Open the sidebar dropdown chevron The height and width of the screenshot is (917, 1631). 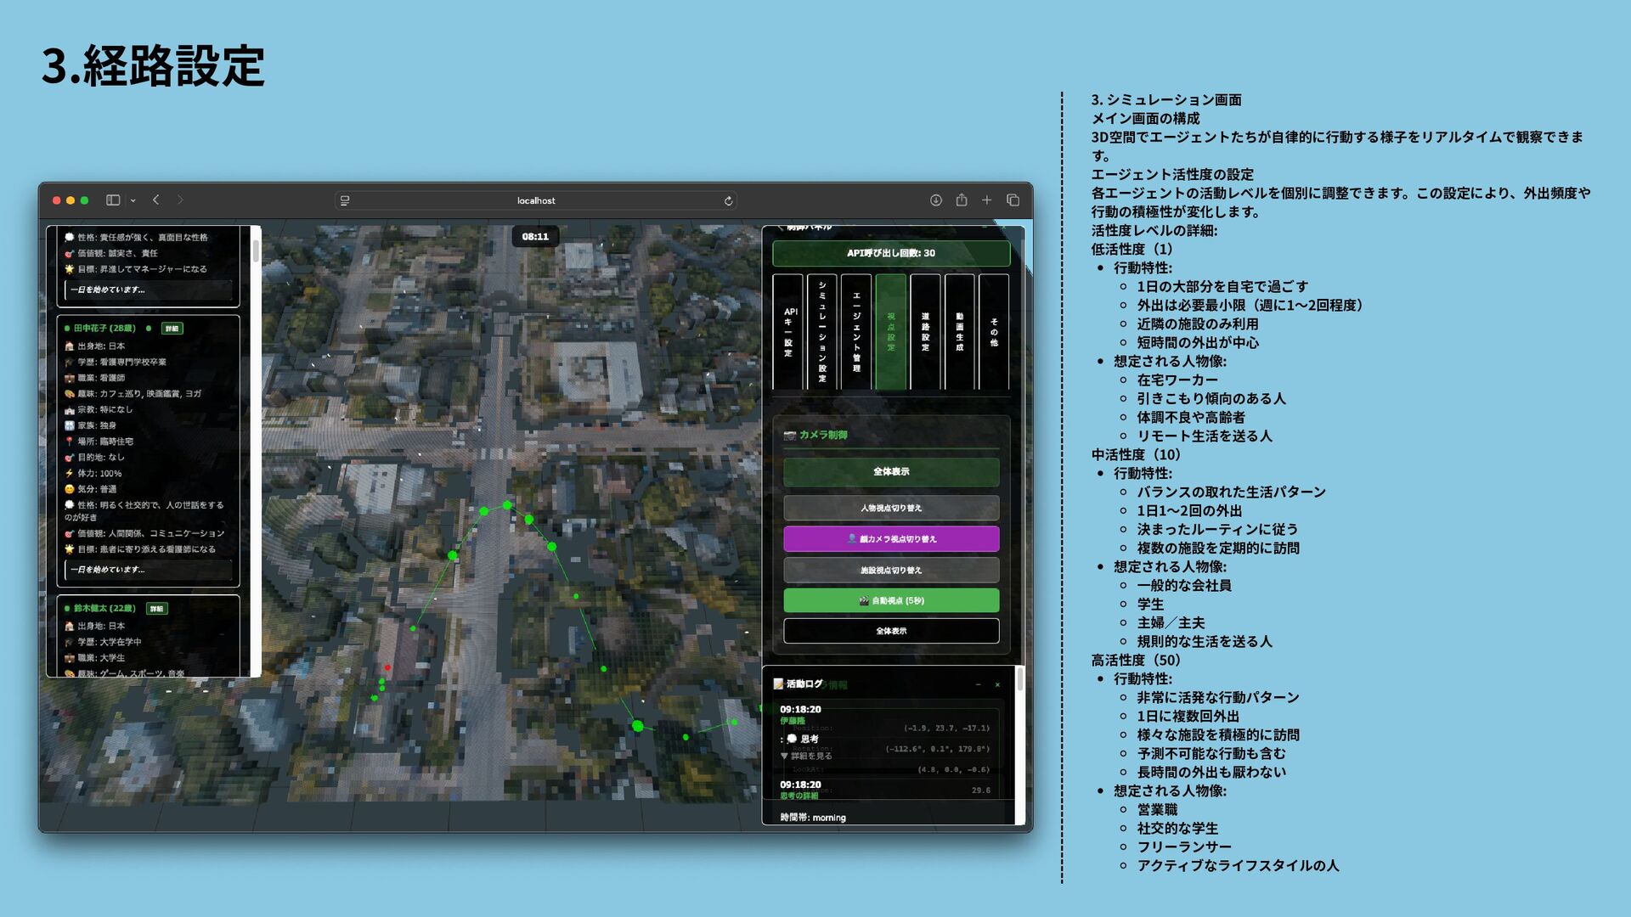(133, 201)
